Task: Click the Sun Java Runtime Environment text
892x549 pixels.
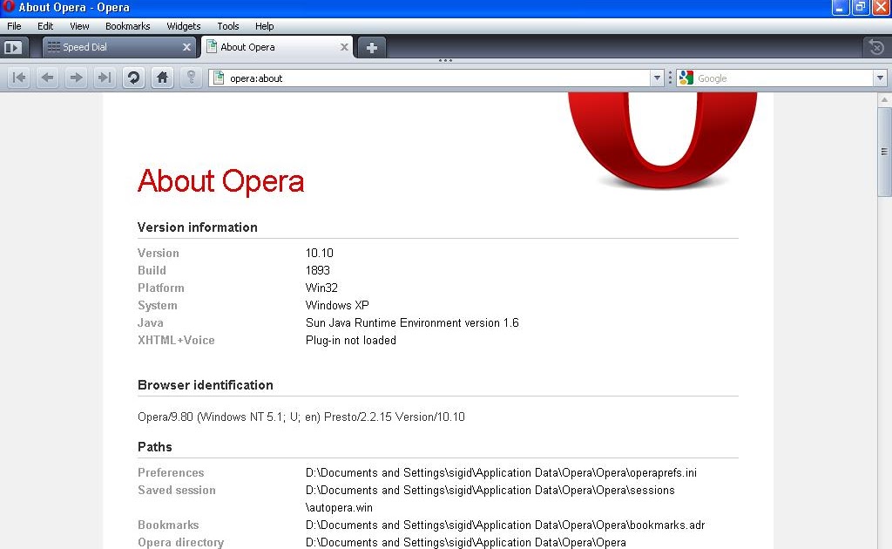Action: 412,322
